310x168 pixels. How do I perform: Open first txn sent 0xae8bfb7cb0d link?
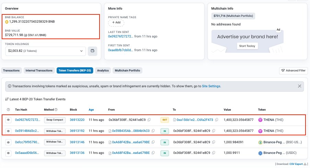120,50
